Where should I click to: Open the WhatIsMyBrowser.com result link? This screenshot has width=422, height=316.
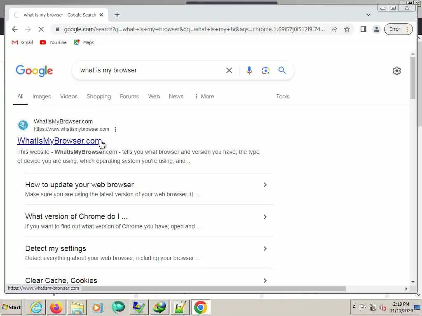click(x=59, y=141)
